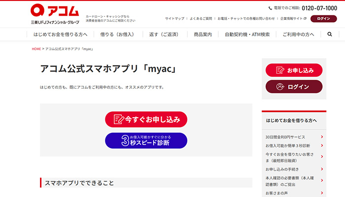This screenshot has width=345, height=197.
Task: Go to HOME in the breadcrumb
Action: [36, 49]
